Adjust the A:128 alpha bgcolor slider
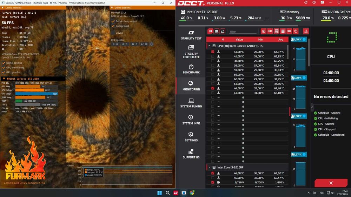 144,44
